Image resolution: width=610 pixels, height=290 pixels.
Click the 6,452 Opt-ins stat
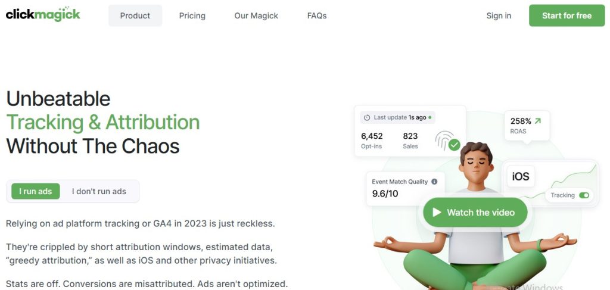tap(372, 140)
